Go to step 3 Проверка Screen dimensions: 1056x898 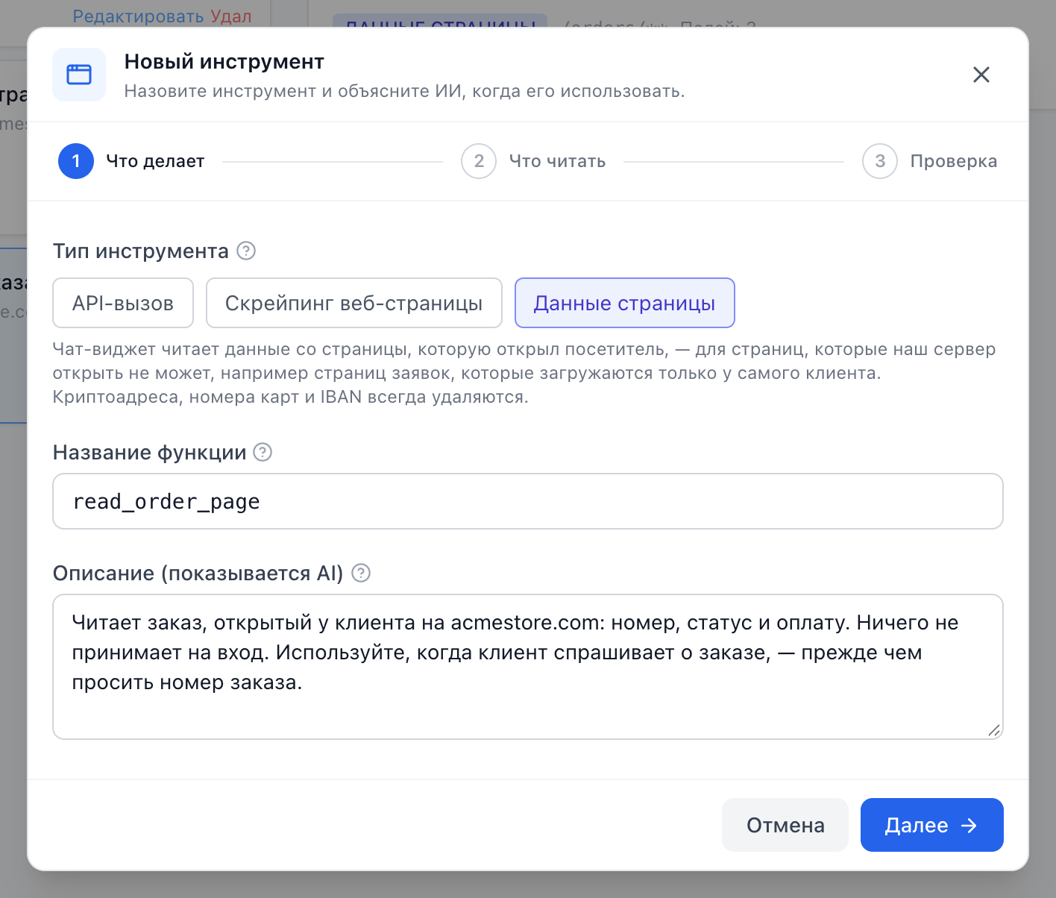[929, 161]
